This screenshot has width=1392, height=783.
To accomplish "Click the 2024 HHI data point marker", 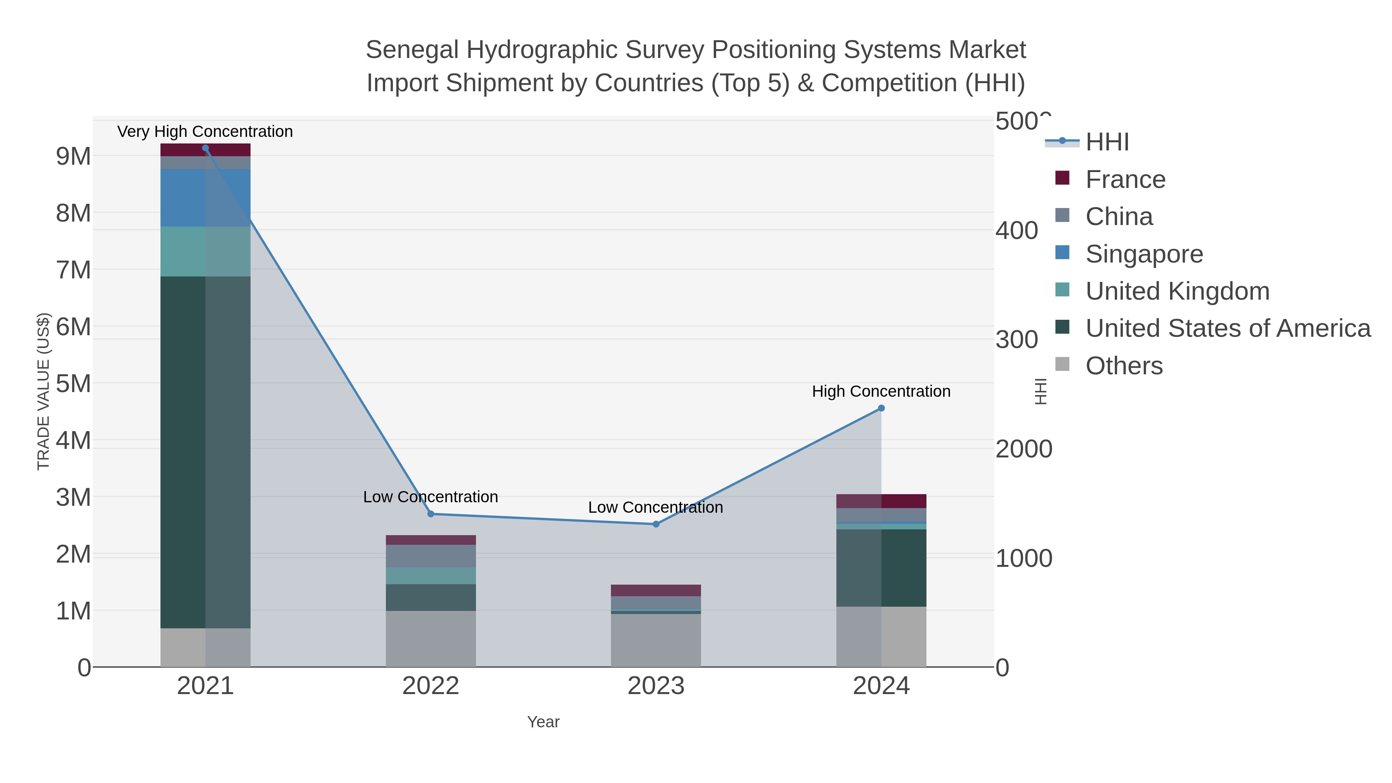I will click(x=881, y=409).
